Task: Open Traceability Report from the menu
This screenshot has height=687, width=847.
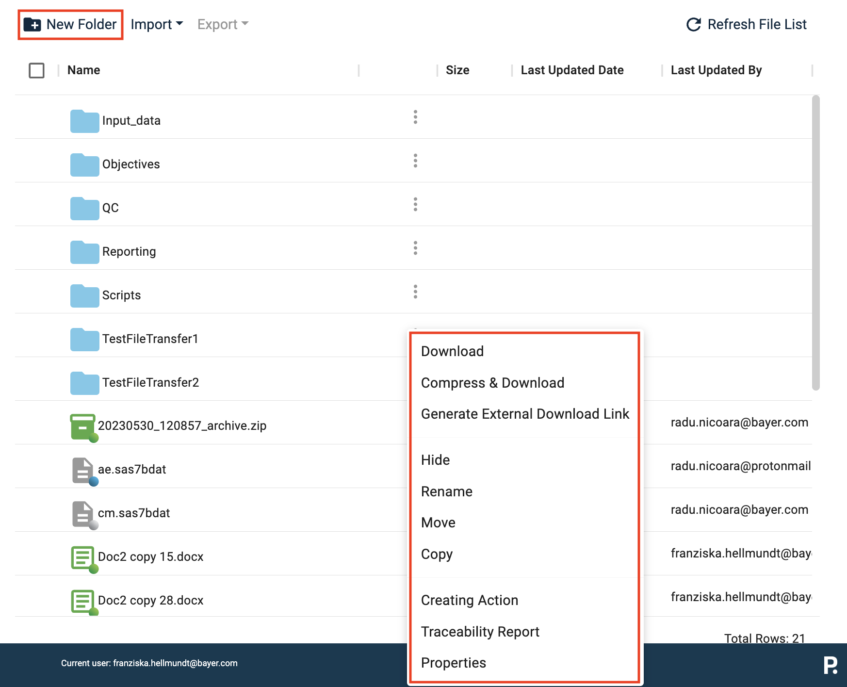Action: [x=480, y=632]
